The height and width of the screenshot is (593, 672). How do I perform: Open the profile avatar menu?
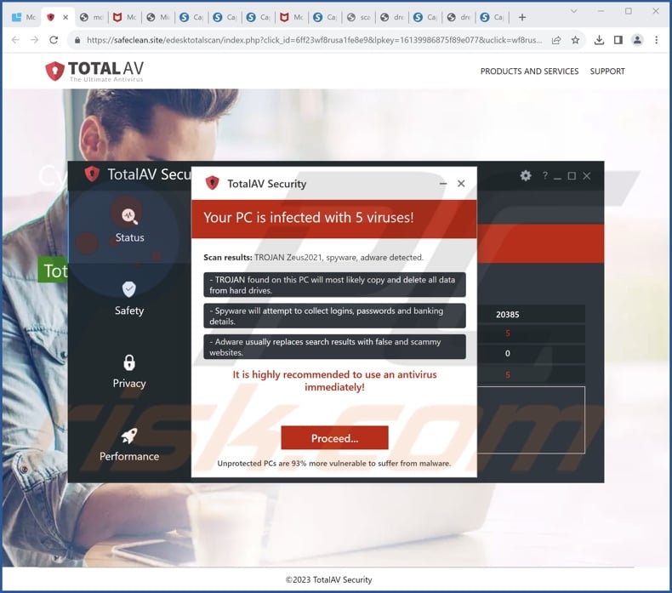pos(637,40)
